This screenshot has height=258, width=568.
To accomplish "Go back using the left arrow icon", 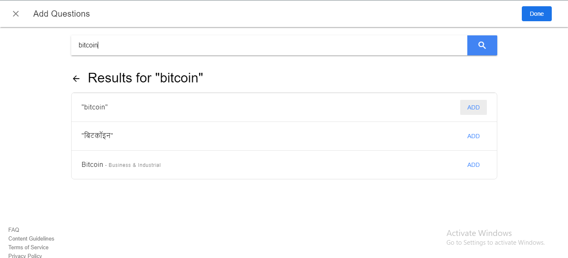I will point(76,79).
